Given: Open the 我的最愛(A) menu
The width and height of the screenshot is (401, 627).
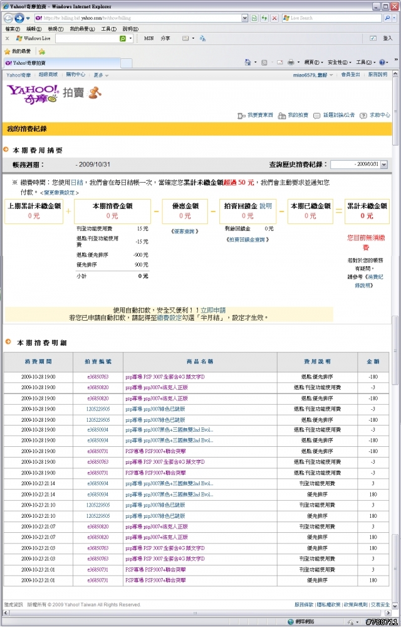Looking at the screenshot, I should (x=82, y=29).
